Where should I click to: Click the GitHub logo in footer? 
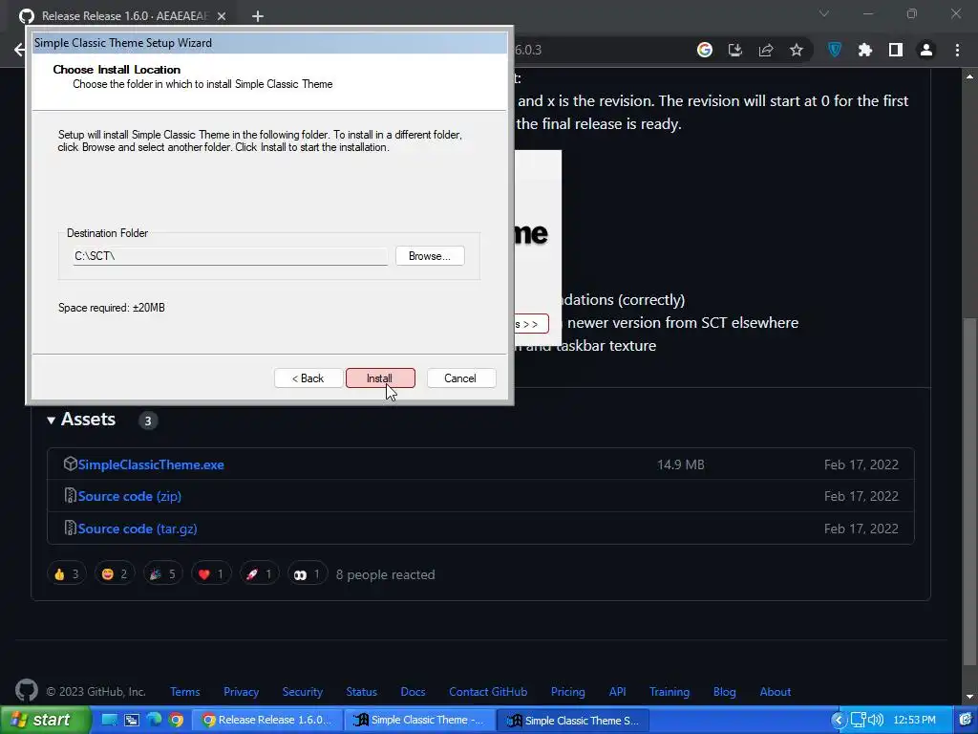(26, 690)
